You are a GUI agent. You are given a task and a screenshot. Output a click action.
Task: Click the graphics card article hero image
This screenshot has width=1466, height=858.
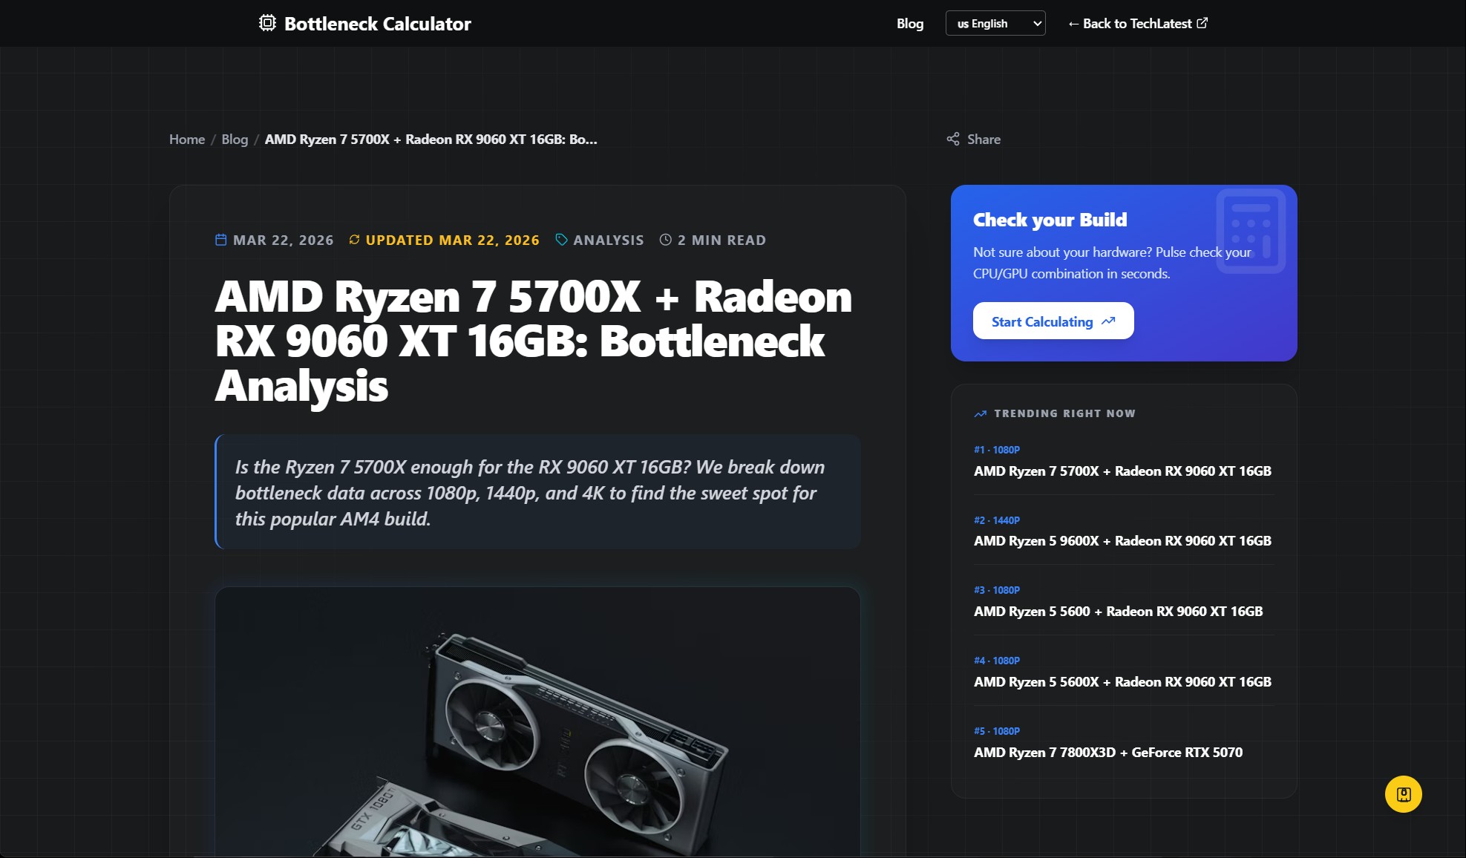[x=537, y=721]
